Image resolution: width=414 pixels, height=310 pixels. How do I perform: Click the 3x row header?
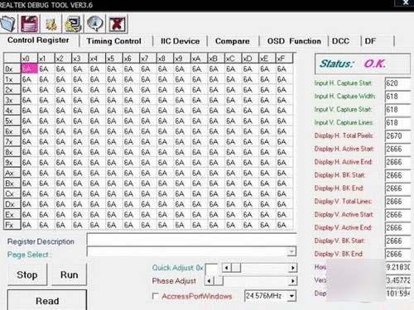pyautogui.click(x=12, y=100)
